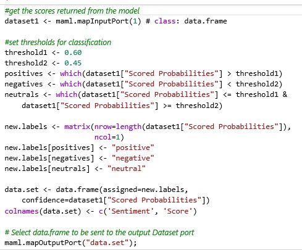The image size is (302, 250).
Task: Click 'maml.mapOutputPort' function call
Action: tap(43, 243)
